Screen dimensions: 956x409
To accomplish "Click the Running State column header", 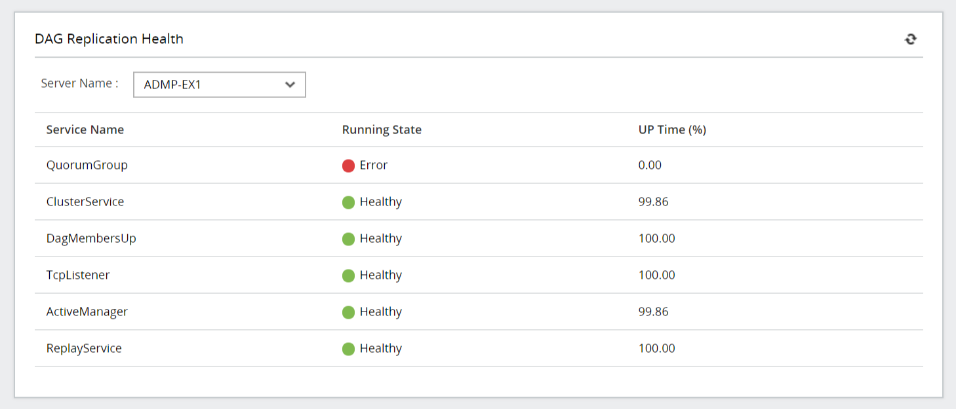I will [382, 130].
